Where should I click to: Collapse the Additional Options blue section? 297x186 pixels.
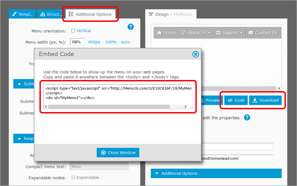click(216, 173)
